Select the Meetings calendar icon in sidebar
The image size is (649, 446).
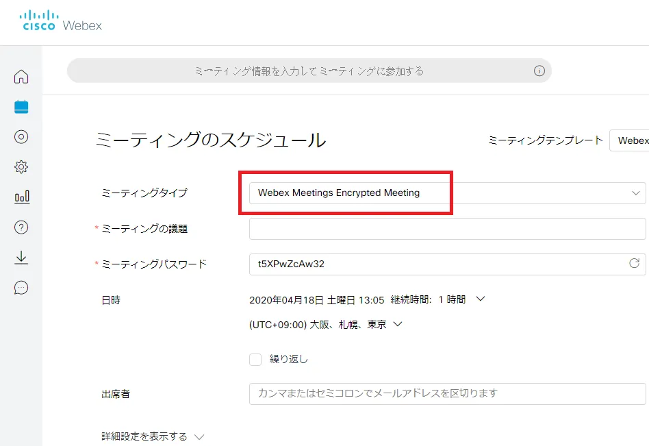[21, 107]
